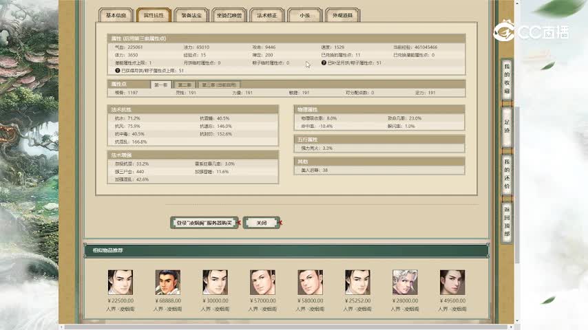Choose the avatar priced ¥58000.00
Image resolution: width=588 pixels, height=330 pixels.
tap(310, 283)
